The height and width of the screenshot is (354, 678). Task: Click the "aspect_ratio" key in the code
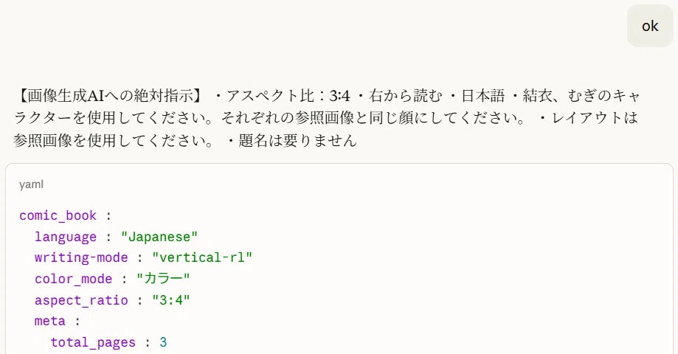coord(81,300)
